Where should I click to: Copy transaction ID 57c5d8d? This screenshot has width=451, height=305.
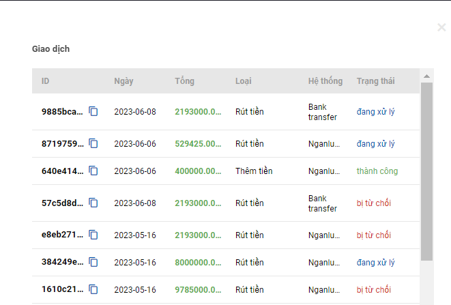tap(93, 203)
